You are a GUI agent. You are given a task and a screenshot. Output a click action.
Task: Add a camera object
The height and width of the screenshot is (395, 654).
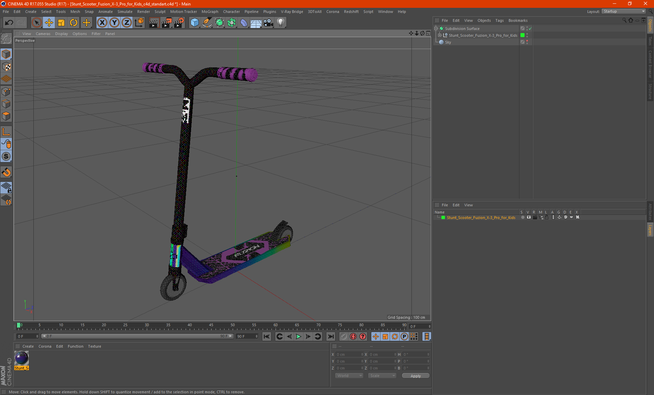tap(268, 23)
